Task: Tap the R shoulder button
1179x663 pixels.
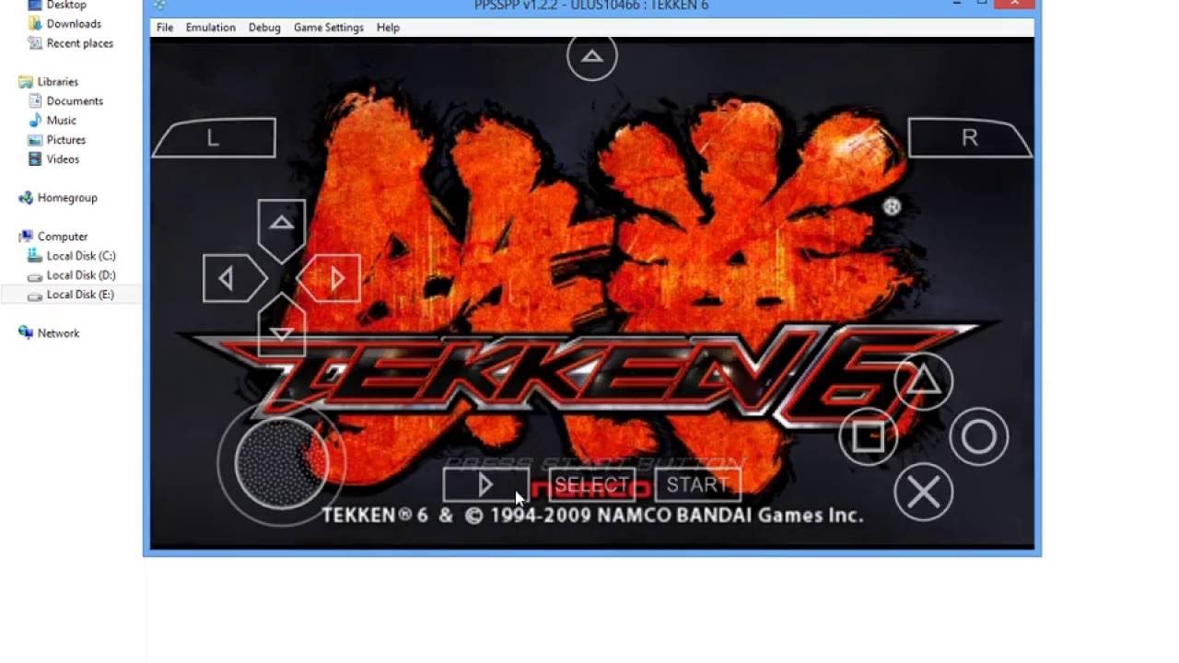Action: [970, 138]
